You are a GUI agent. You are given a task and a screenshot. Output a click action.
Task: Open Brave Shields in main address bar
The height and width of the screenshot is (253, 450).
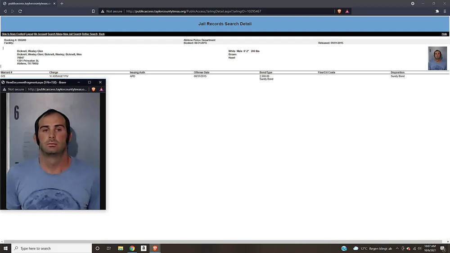339,11
